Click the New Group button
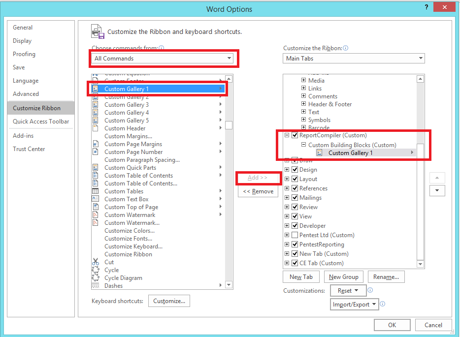 click(x=344, y=277)
